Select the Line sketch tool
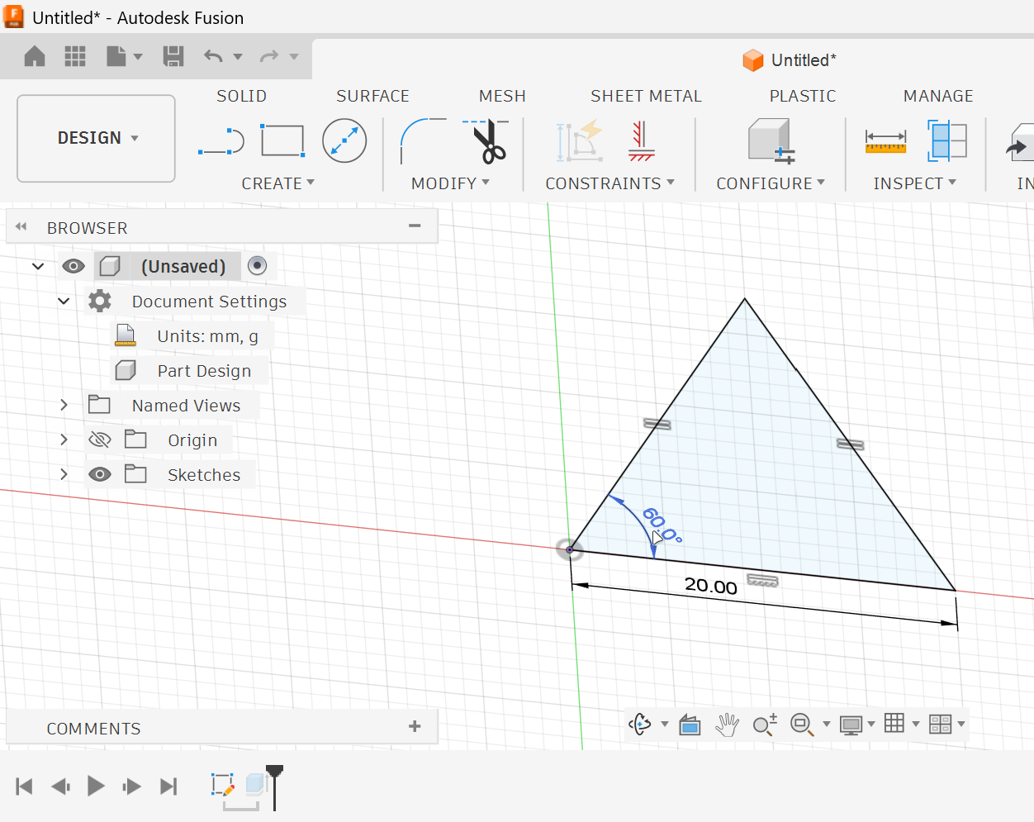 [221, 141]
